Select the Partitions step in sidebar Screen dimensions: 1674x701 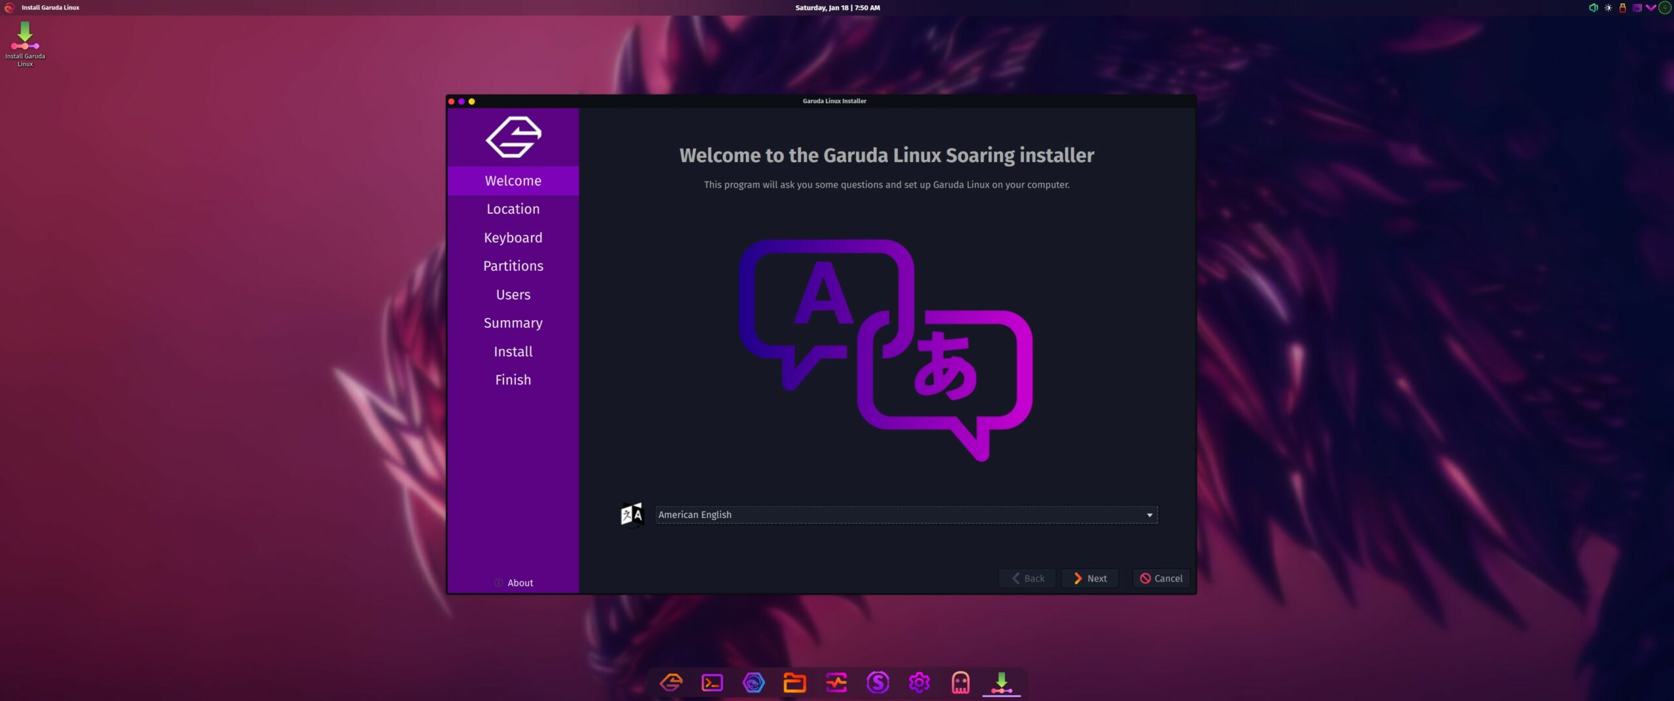tap(513, 265)
